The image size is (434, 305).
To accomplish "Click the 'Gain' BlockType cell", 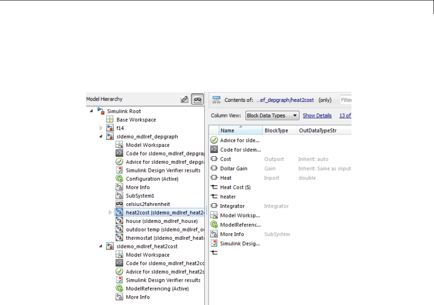I will click(270, 168).
